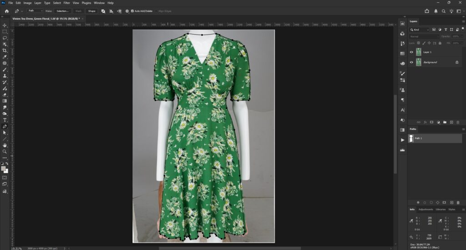Viewport: 466px width, 250px height.
Task: Open the Search icon at top right
Action: click(443, 11)
